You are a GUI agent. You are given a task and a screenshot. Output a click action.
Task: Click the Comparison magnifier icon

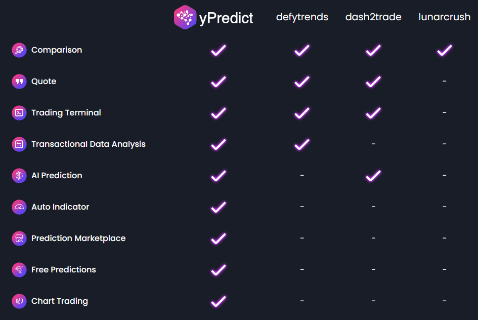click(19, 50)
